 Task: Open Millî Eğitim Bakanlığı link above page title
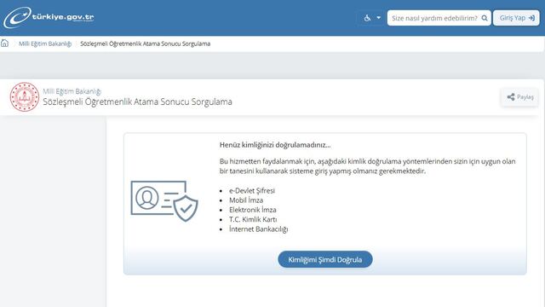point(72,91)
